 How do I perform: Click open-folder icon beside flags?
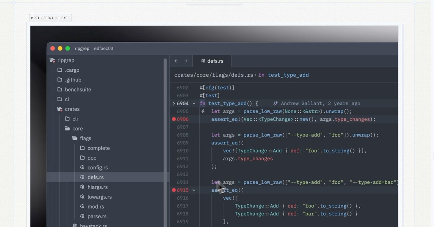click(75, 138)
